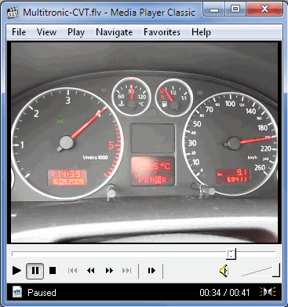This screenshot has height=307, width=288.
Task: Mute audio with the speaker icon
Action: click(x=224, y=271)
